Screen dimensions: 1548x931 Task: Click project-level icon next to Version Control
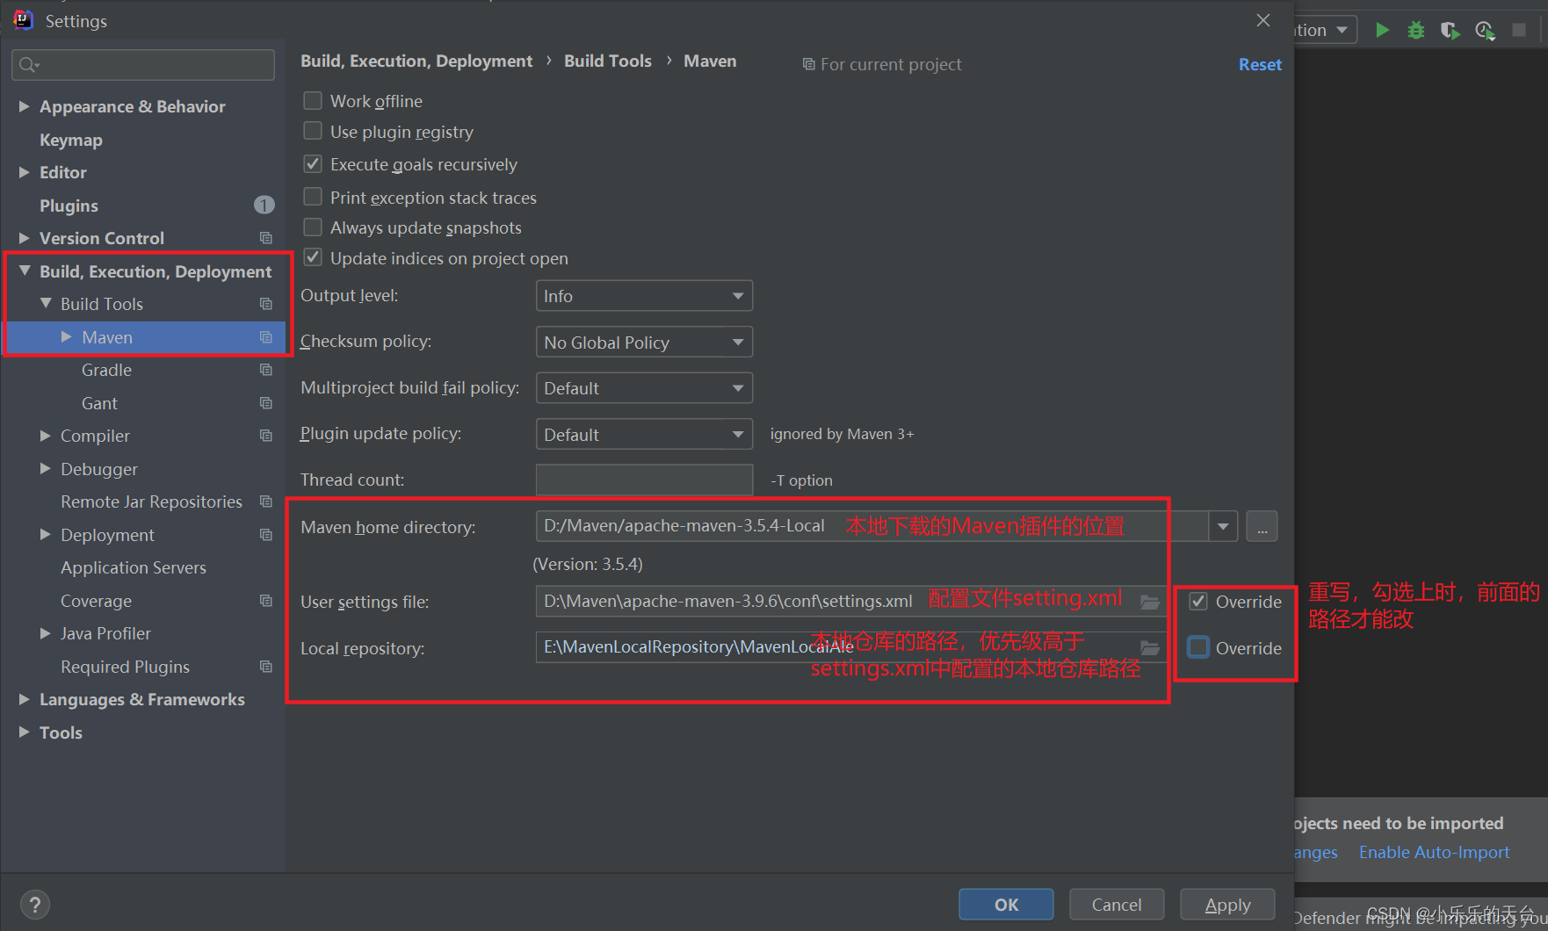pyautogui.click(x=266, y=238)
